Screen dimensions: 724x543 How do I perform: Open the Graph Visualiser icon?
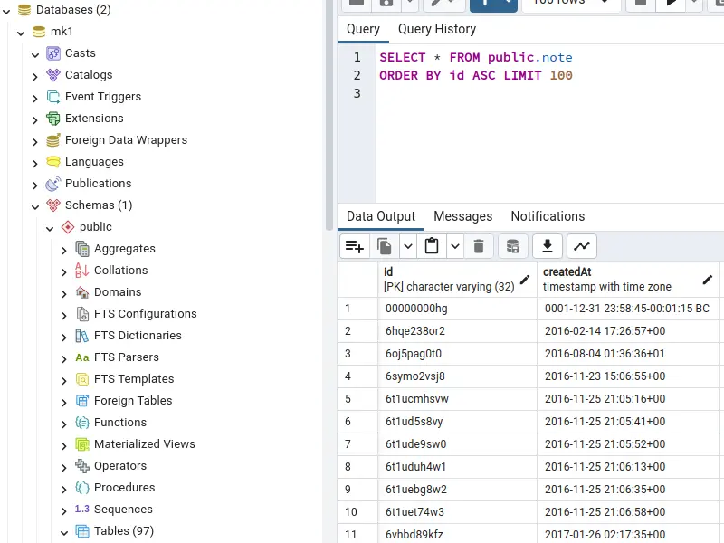580,246
